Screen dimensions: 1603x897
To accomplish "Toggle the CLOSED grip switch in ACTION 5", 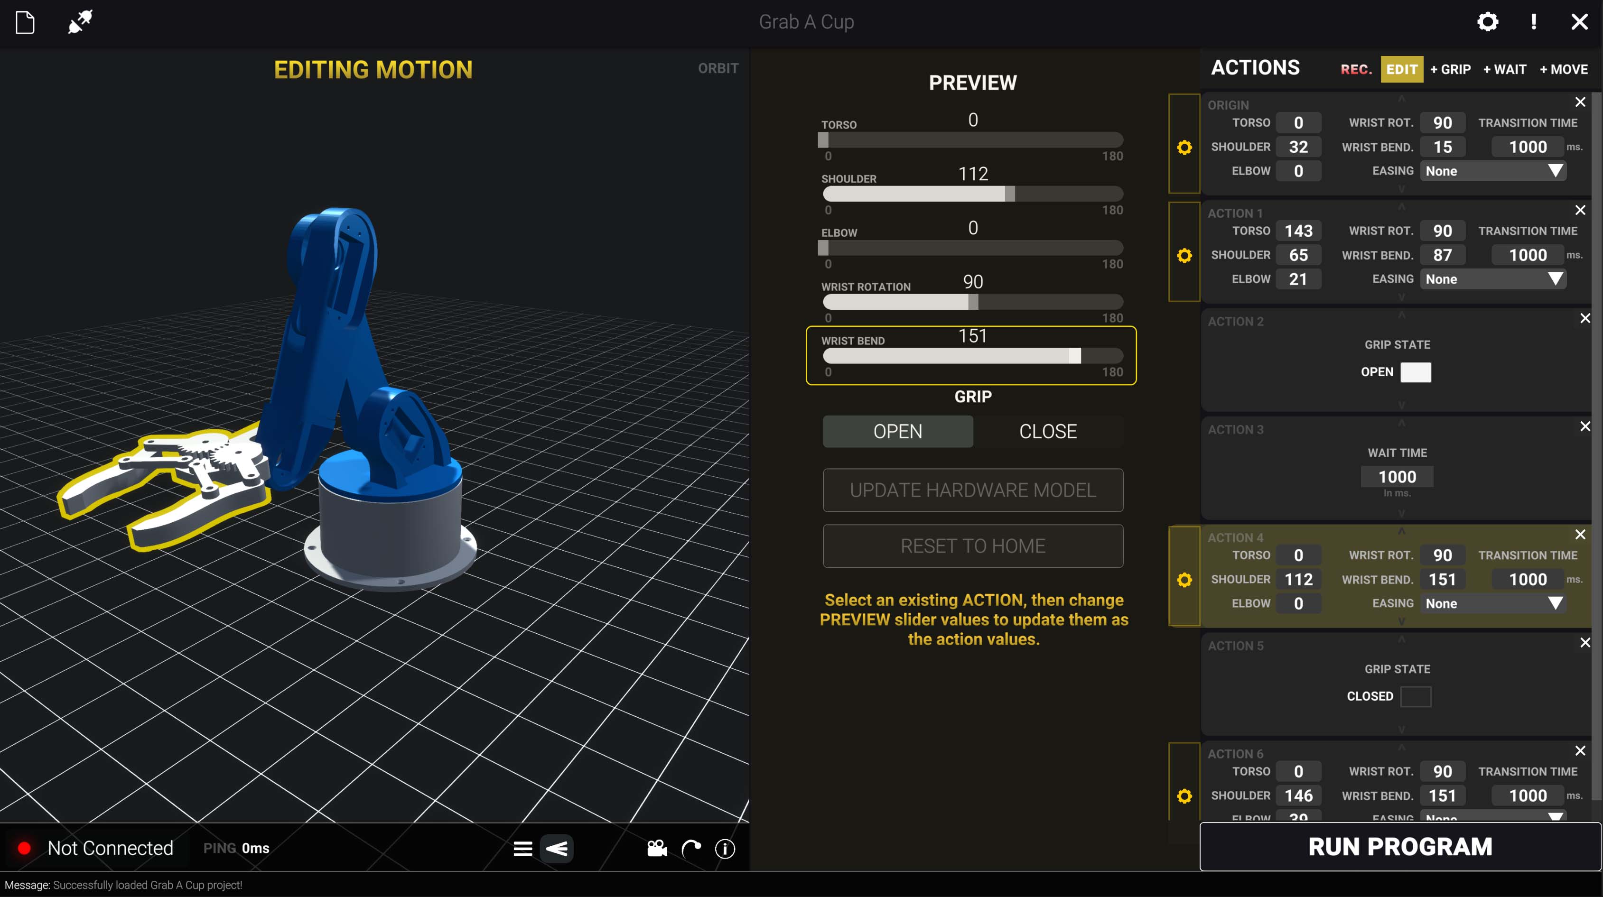I will pos(1415,697).
